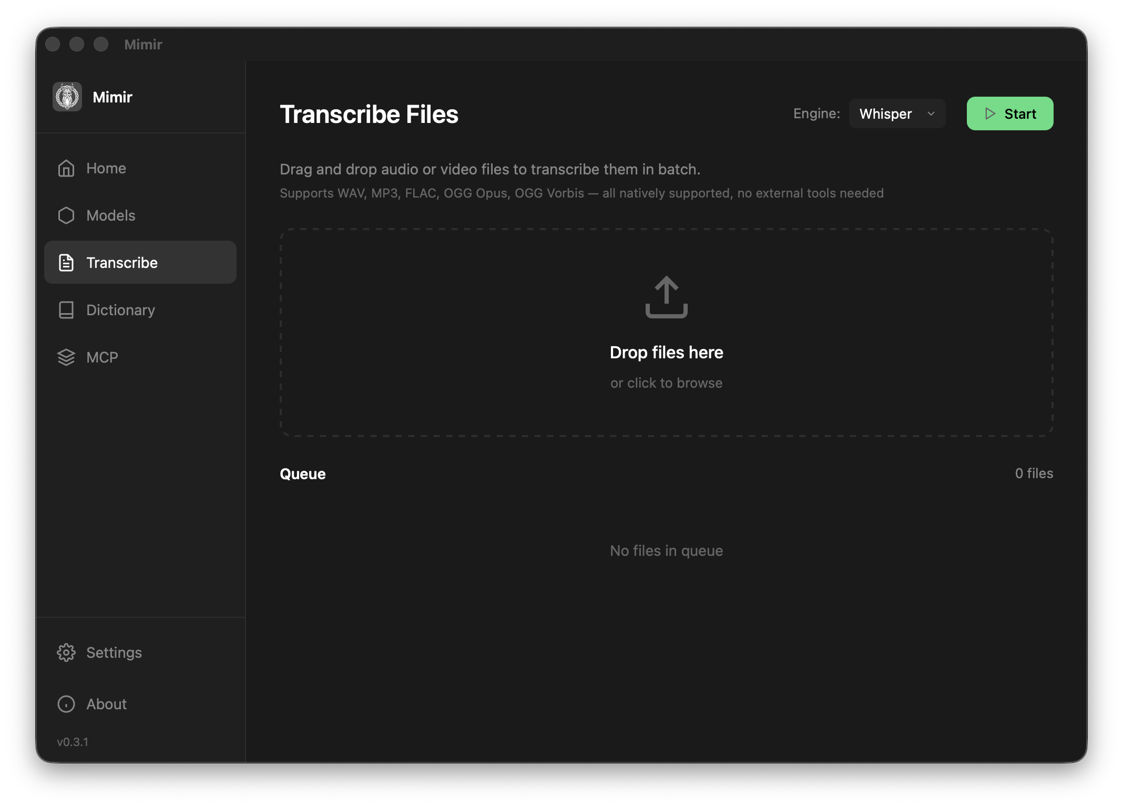Open the Dictionary section

coord(120,310)
